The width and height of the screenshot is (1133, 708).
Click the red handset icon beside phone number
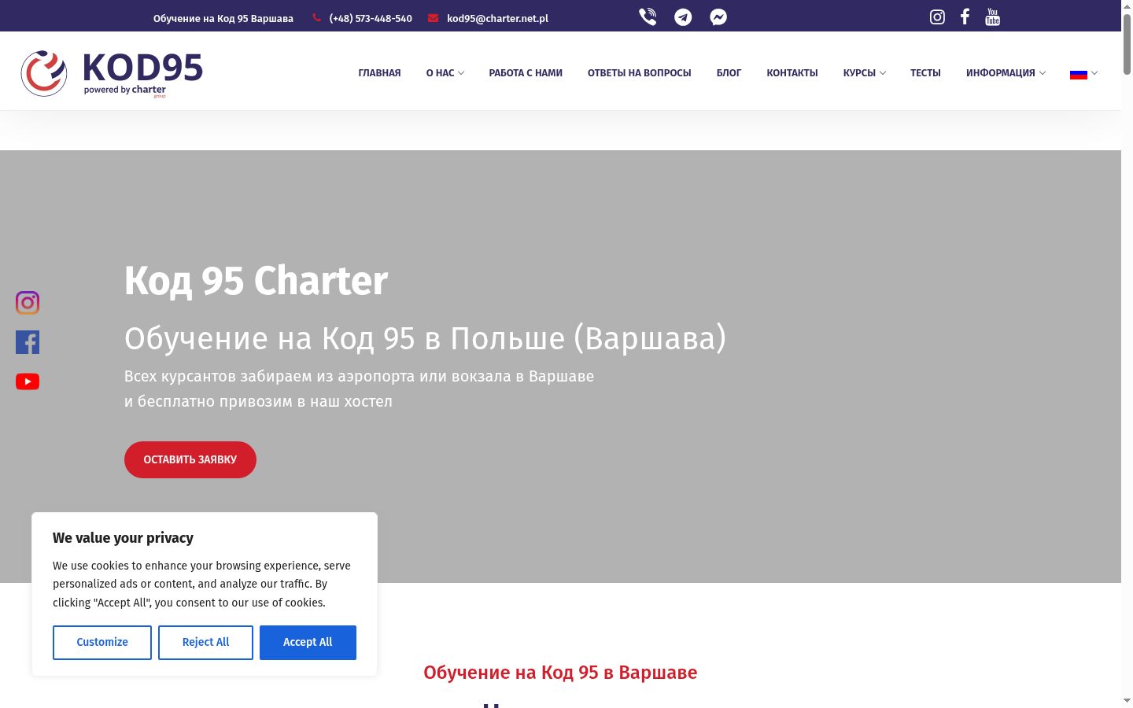tap(317, 17)
